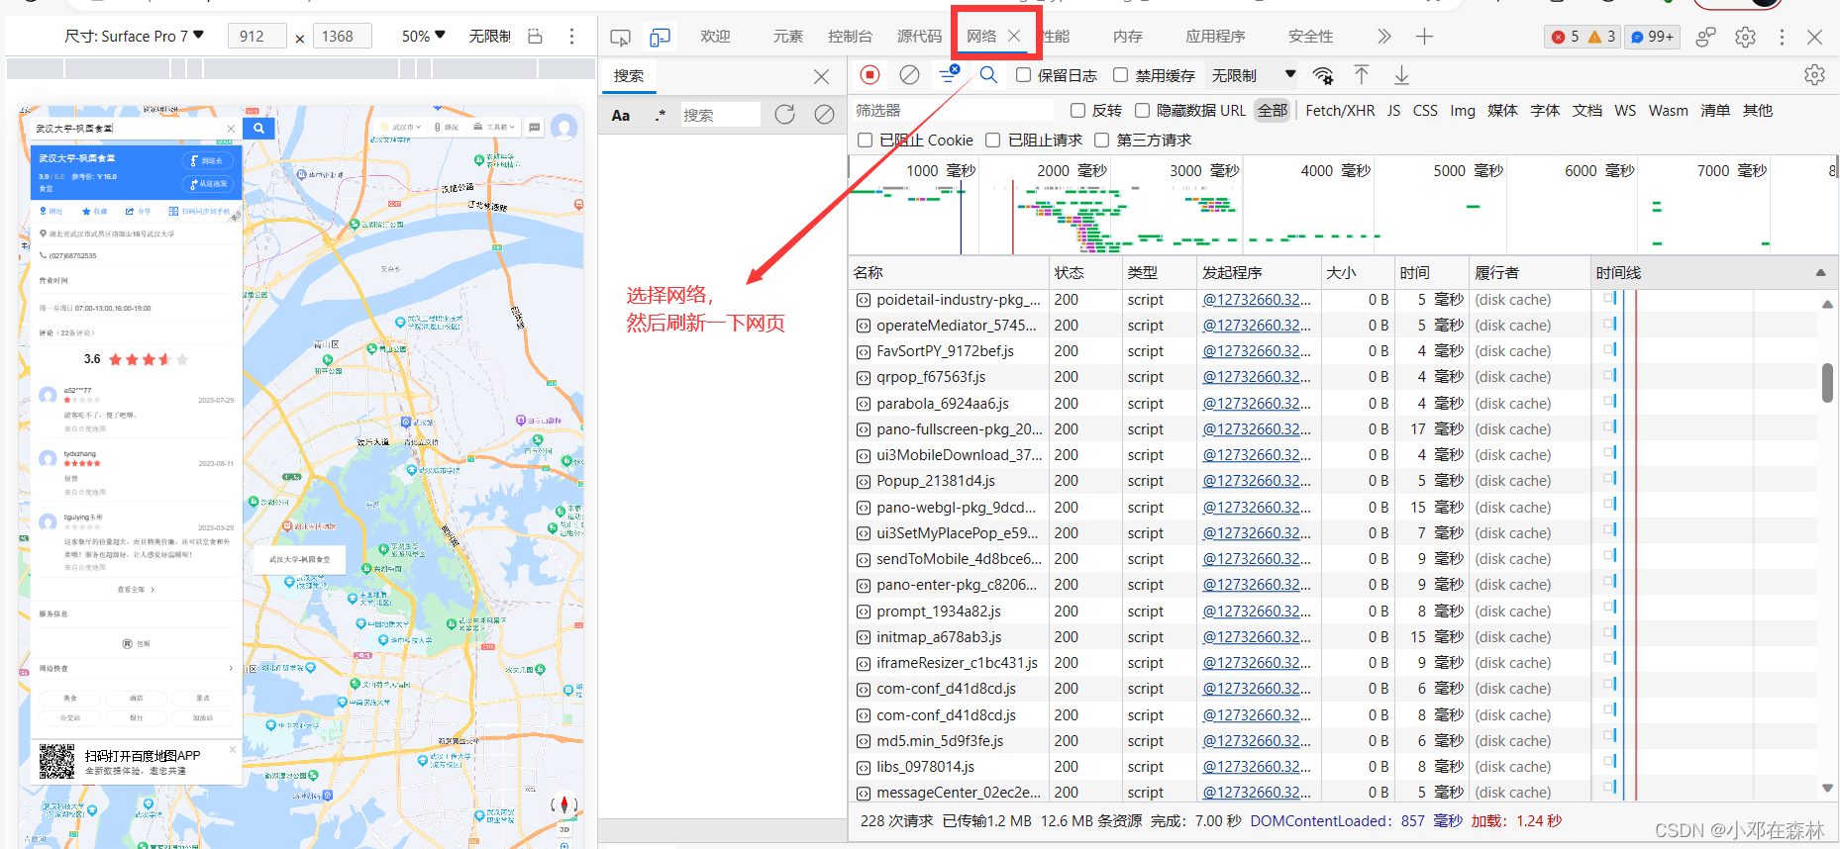Check the 已阻止请求 checkbox
This screenshot has width=1840, height=849.
992,141
